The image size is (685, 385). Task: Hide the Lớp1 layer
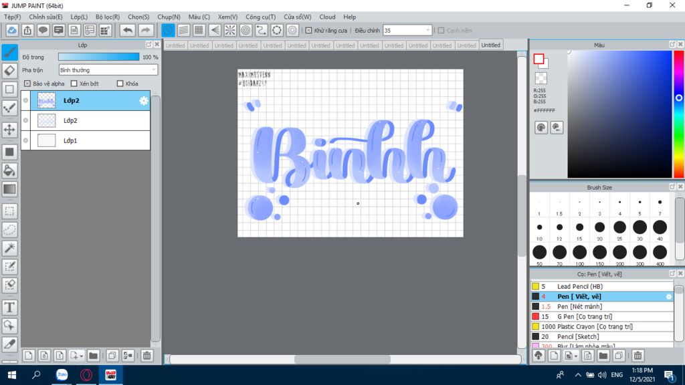click(x=26, y=140)
